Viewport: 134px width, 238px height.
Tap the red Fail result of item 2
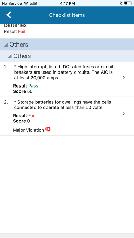tap(32, 116)
